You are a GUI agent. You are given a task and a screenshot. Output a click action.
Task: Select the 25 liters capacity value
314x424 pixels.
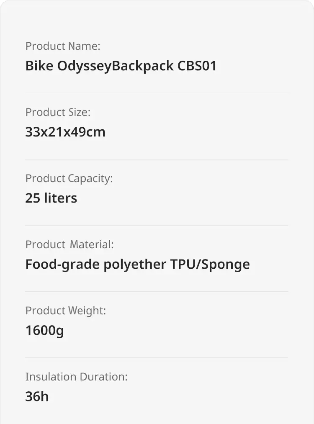tap(51, 198)
